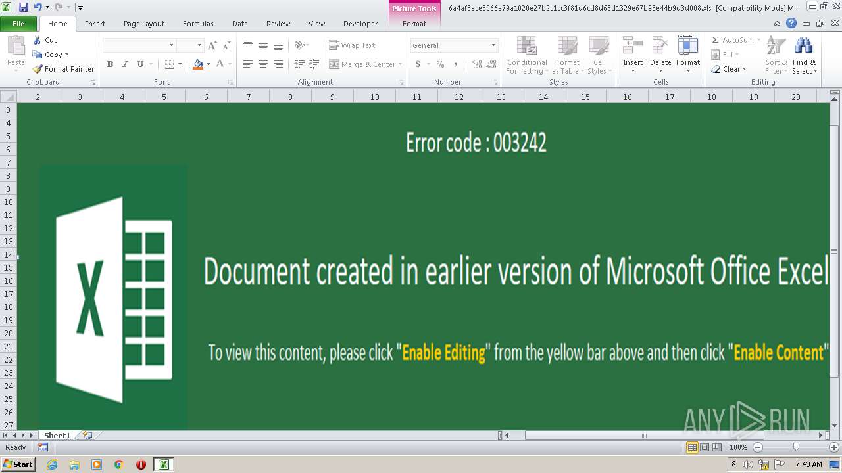Apply the Font Color letter A
Image resolution: width=842 pixels, height=473 pixels.
[x=220, y=64]
